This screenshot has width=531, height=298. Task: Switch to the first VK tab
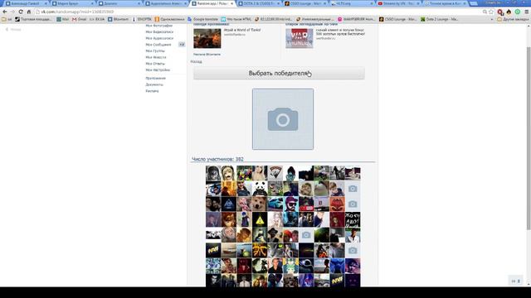pyautogui.click(x=27, y=3)
